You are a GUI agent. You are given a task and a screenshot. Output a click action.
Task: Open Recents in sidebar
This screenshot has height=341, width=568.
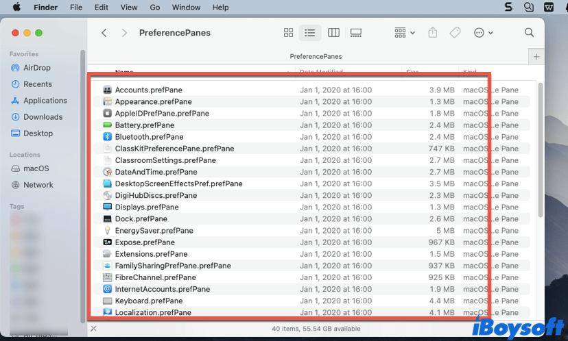[x=38, y=84]
